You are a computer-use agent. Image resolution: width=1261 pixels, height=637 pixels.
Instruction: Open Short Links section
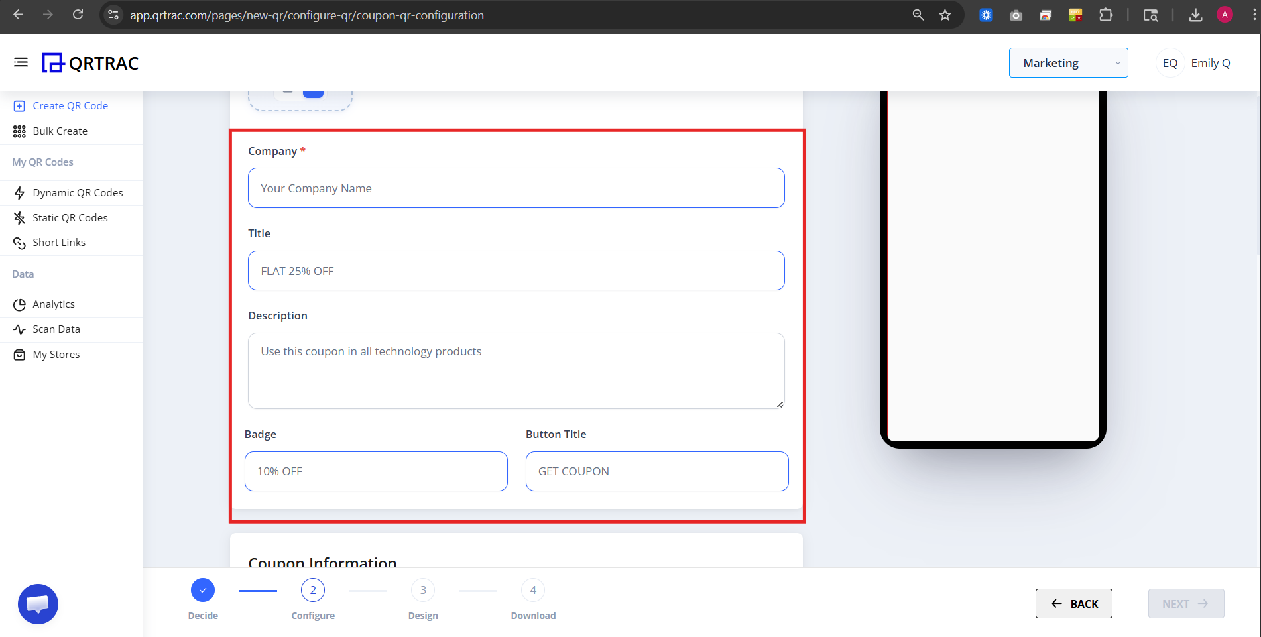(x=58, y=242)
